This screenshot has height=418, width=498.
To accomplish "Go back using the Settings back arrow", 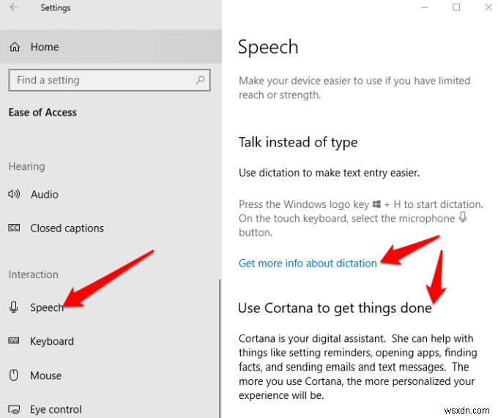I will click(14, 7).
